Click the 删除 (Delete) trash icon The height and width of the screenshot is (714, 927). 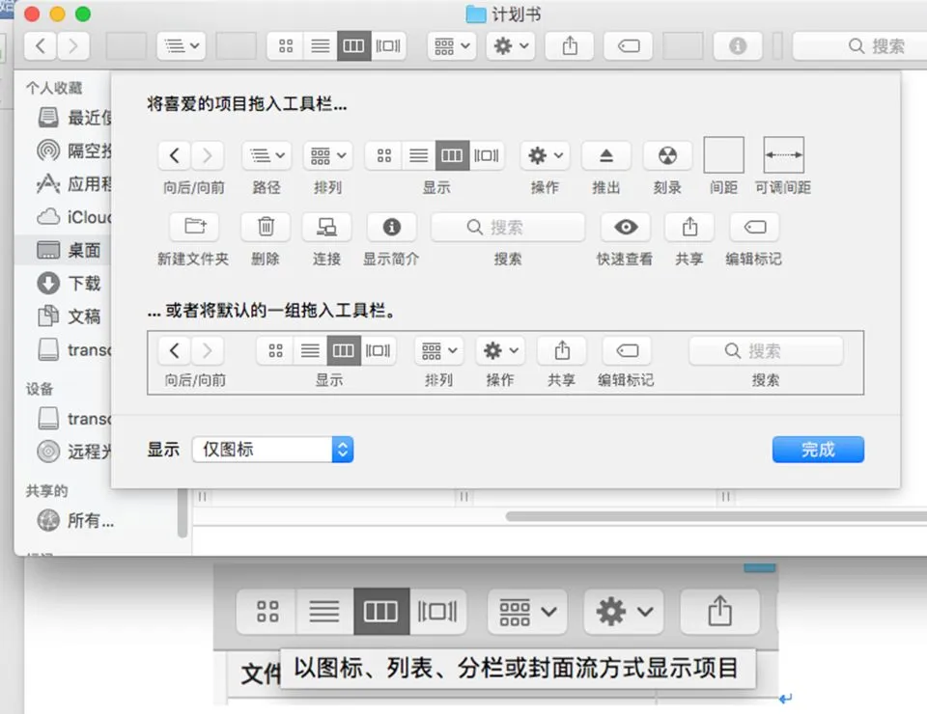265,227
